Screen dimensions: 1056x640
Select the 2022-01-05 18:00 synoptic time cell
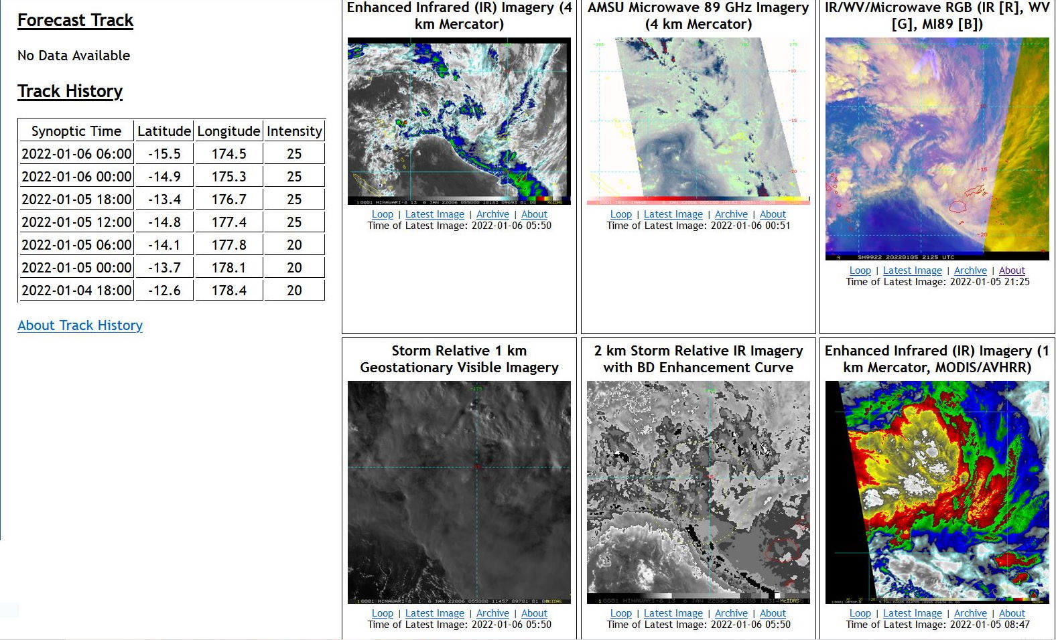pyautogui.click(x=76, y=199)
